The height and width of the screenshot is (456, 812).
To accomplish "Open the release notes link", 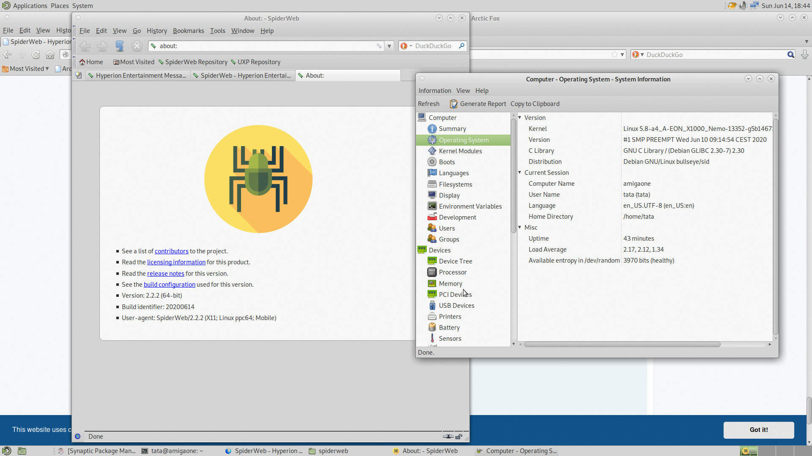I will pos(165,274).
